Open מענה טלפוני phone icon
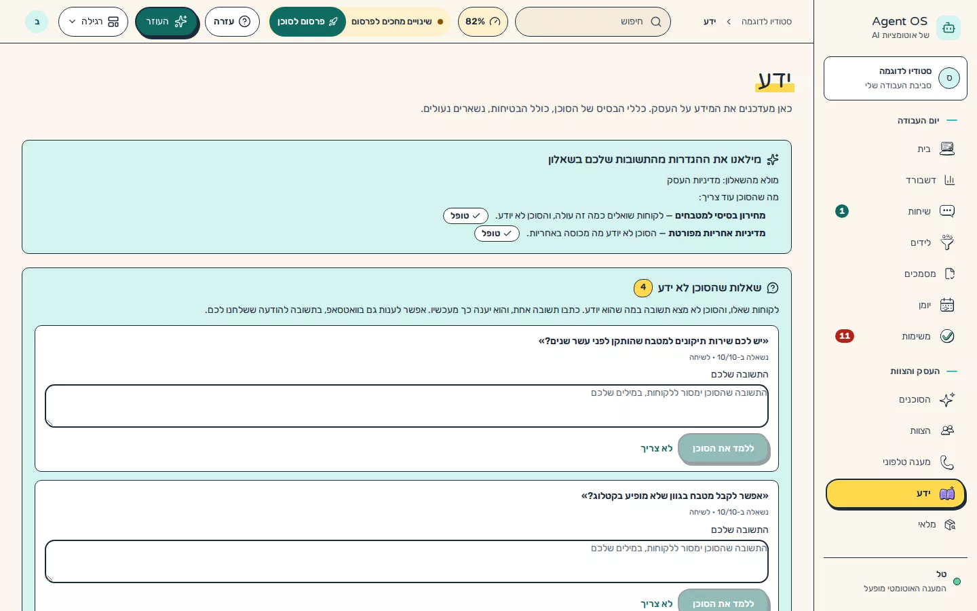The image size is (977, 611). point(947,462)
